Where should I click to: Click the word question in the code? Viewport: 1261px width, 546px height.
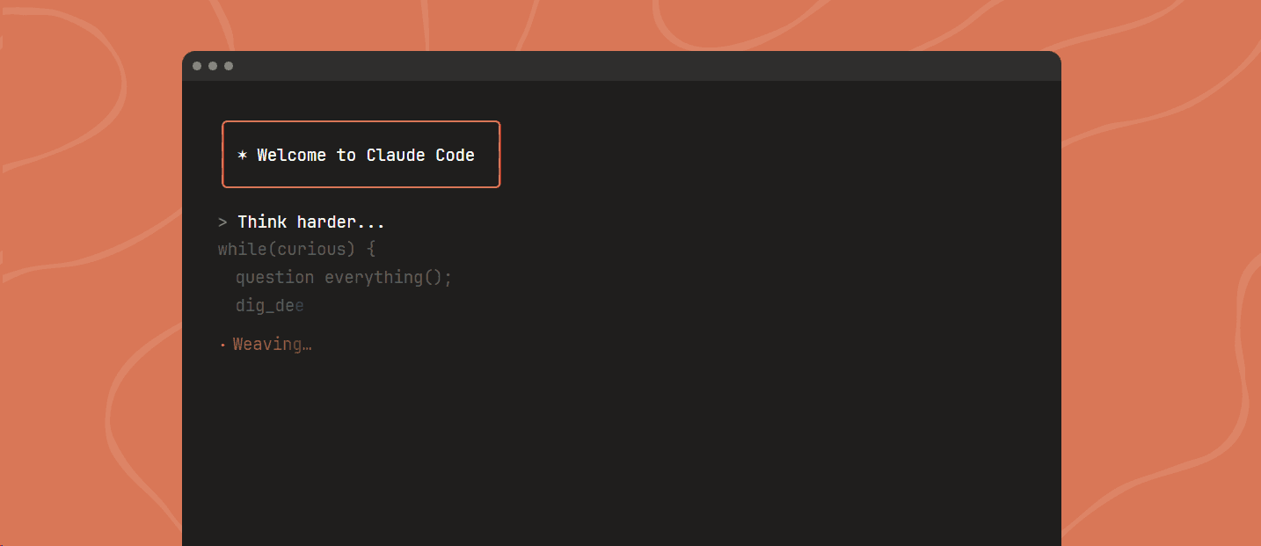tap(274, 278)
